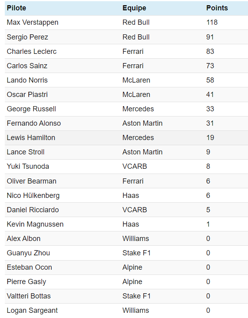The image size is (248, 318).
Task: Click the 118 points value
Action: click(212, 22)
